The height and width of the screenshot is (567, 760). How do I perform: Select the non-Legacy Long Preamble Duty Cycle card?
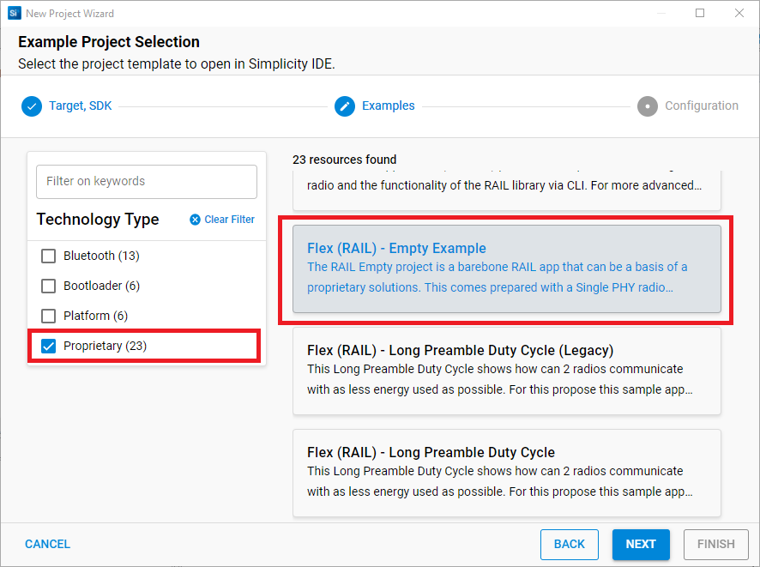pyautogui.click(x=506, y=473)
